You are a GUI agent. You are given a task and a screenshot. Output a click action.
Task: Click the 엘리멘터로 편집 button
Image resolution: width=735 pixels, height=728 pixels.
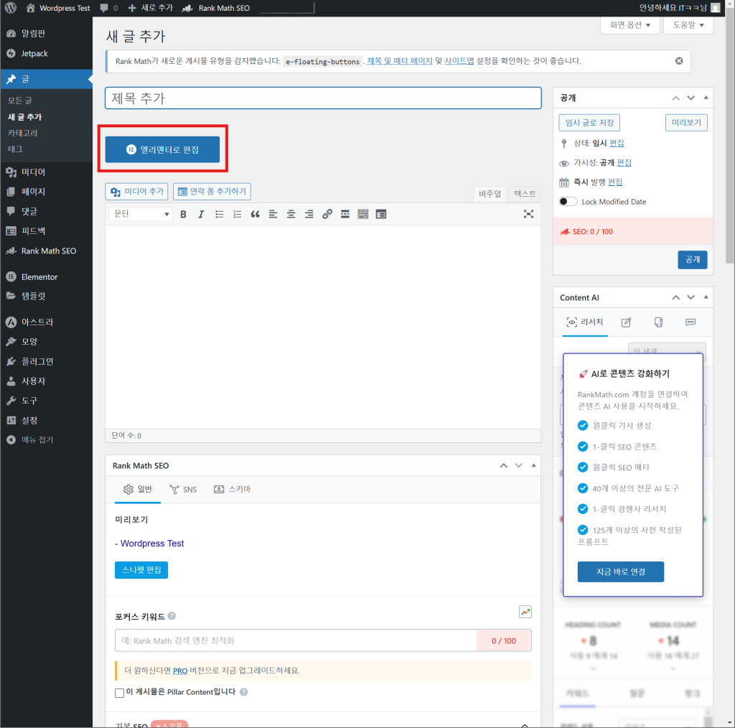coord(162,149)
